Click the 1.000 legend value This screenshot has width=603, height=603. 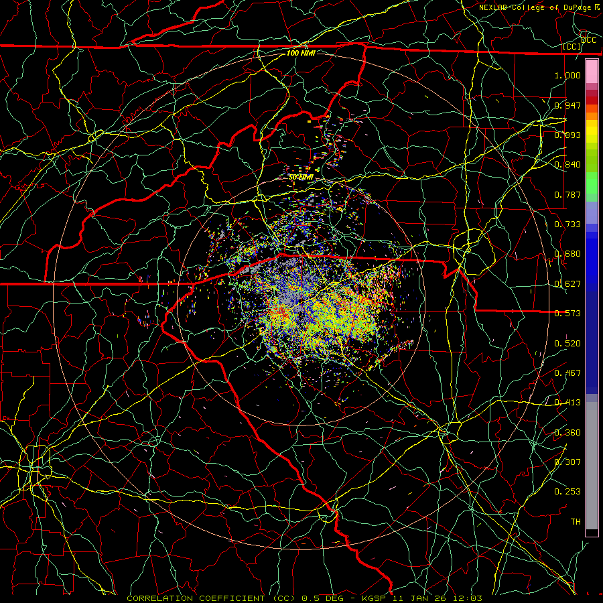(567, 75)
